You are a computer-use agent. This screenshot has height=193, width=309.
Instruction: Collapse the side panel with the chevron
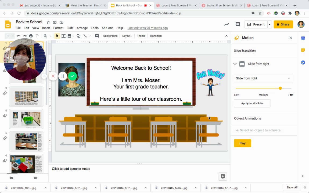click(x=303, y=176)
